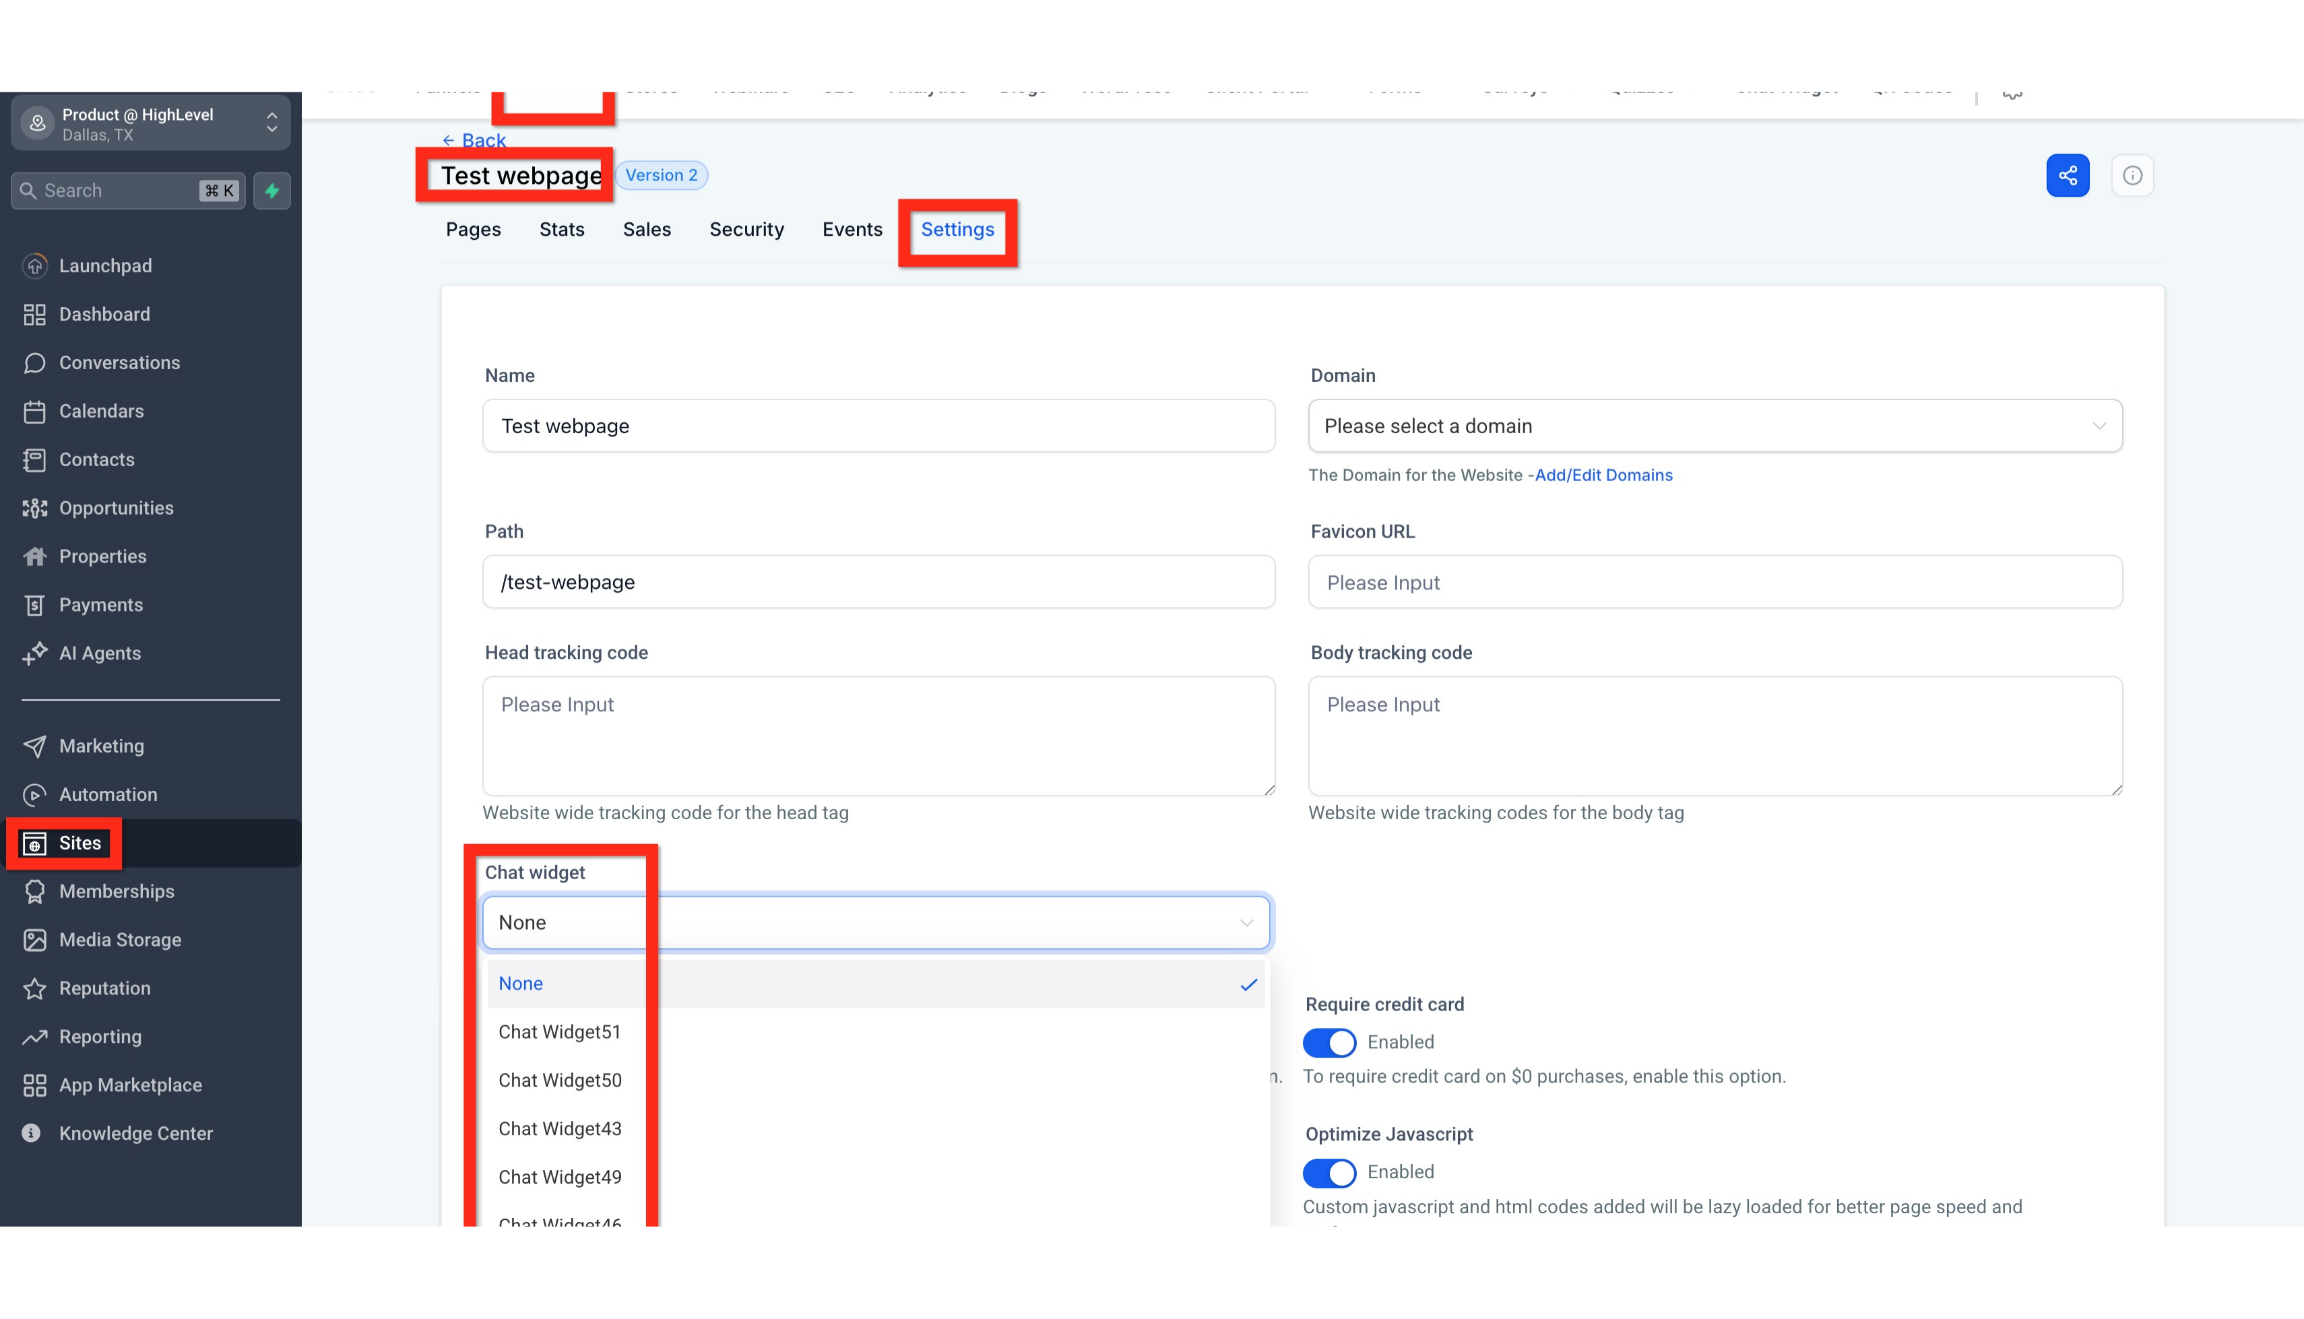Open Reputation star icon in sidebar
2304x1319 pixels.
point(34,988)
